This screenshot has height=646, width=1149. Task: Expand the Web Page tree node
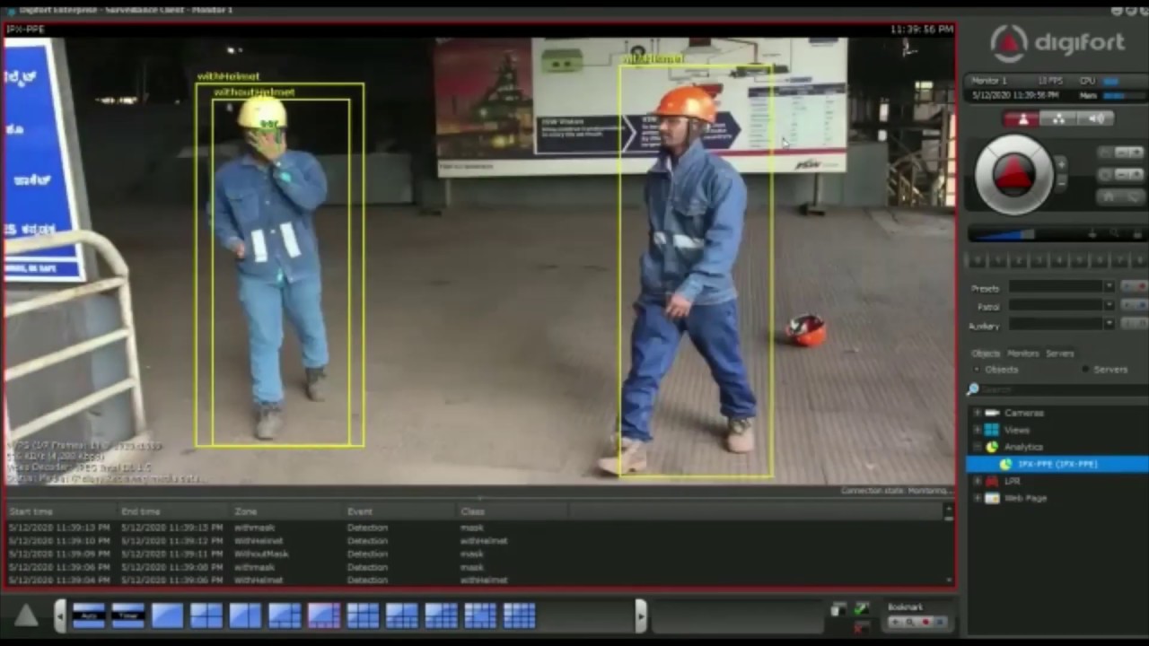click(978, 498)
